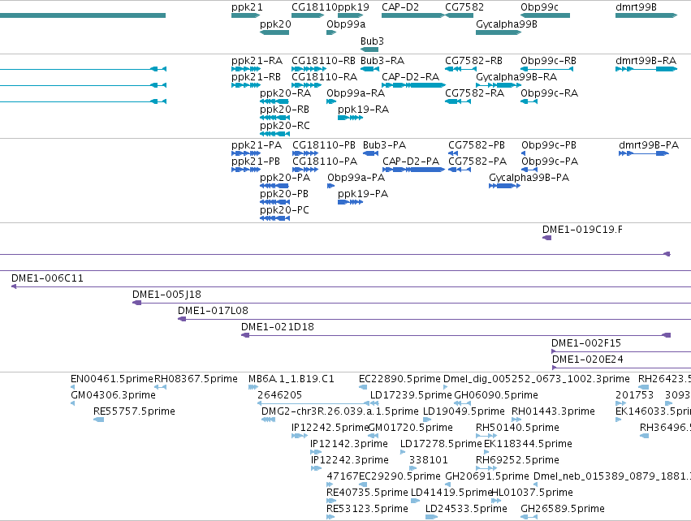Image resolution: width=691 pixels, height=521 pixels.
Task: Select the Gycalpha99B gene label
Action: (x=507, y=24)
